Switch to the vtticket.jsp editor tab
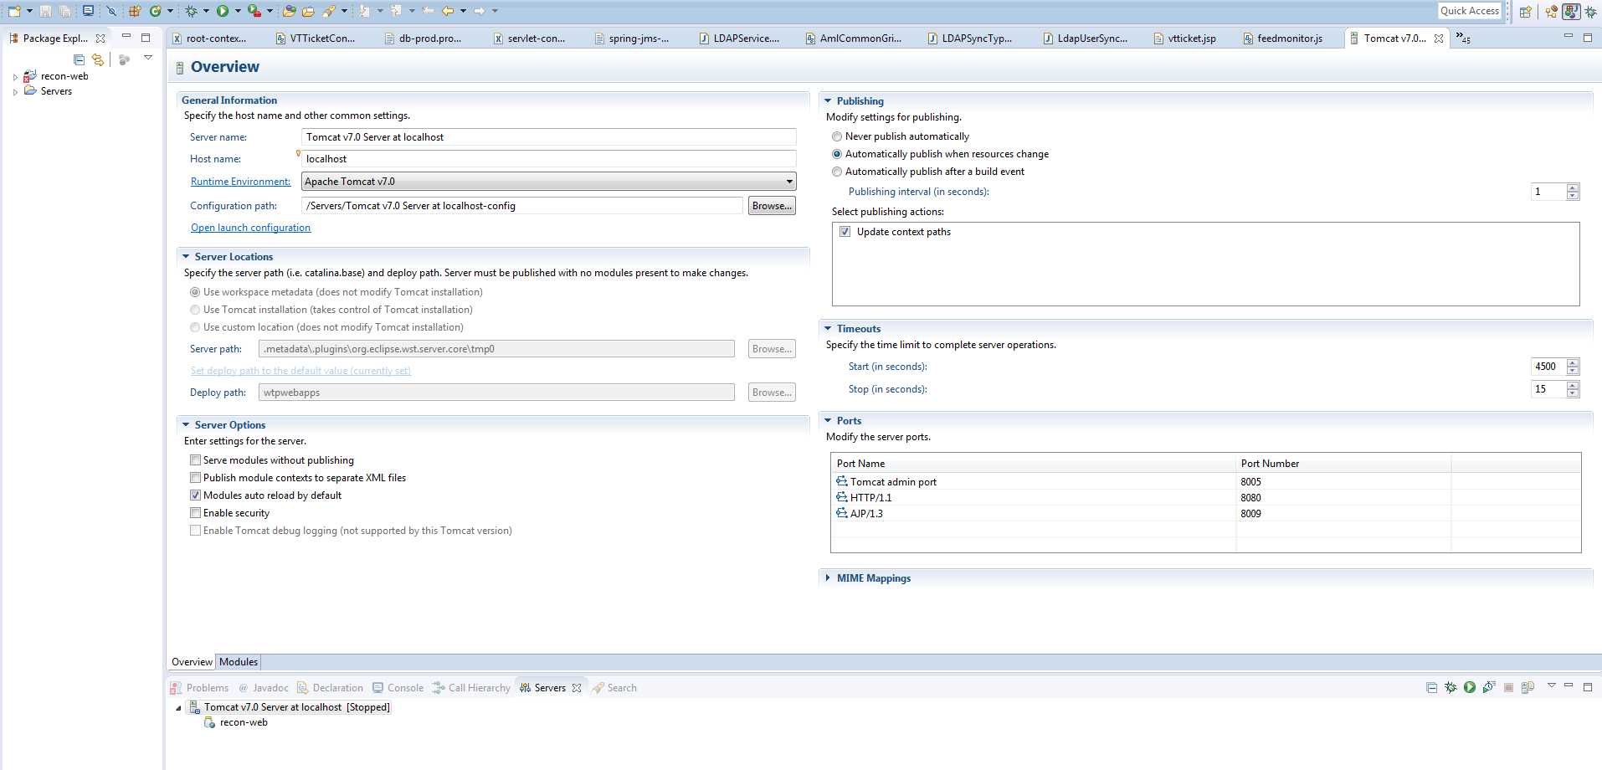 (x=1184, y=38)
